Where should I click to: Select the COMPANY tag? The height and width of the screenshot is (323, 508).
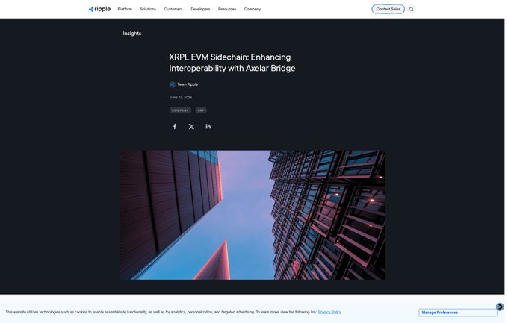[180, 110]
